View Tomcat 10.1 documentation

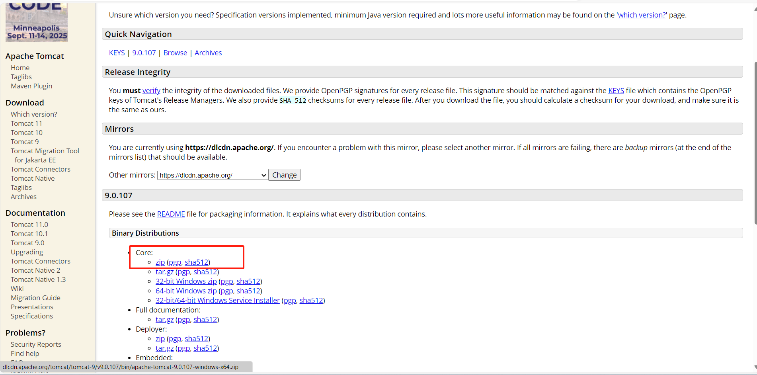tap(29, 234)
